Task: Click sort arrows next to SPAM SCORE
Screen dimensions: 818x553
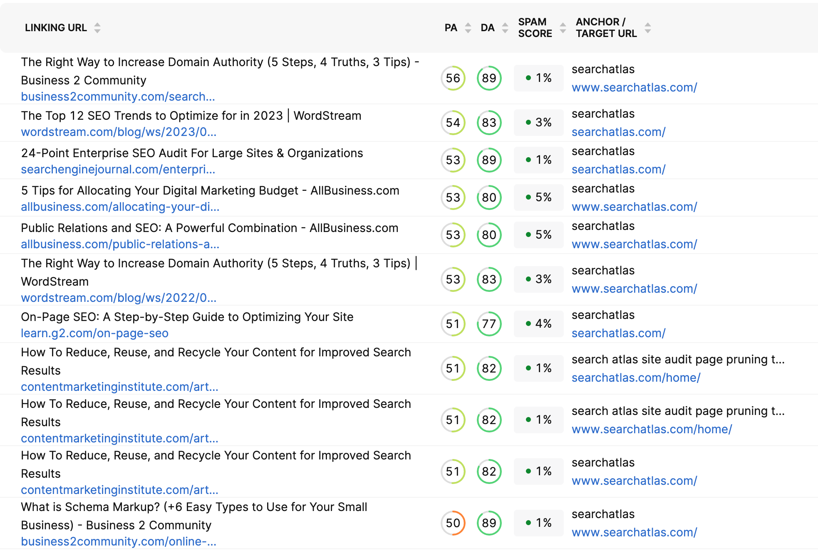Action: coord(563,27)
